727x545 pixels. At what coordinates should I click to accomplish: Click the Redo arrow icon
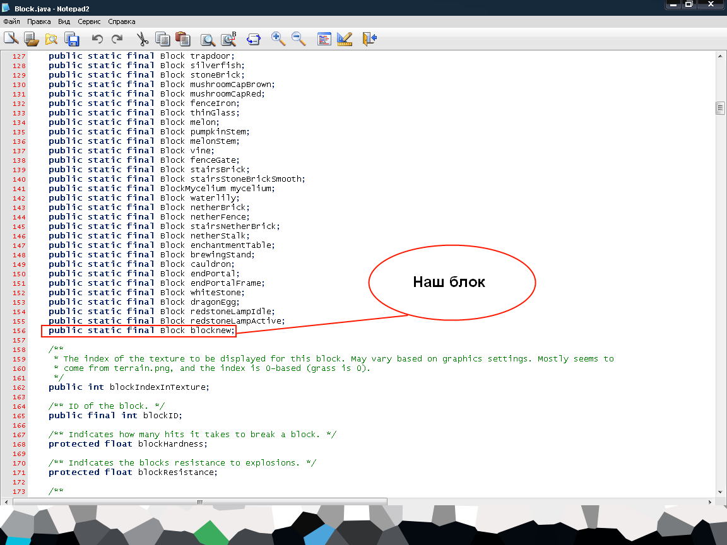(x=117, y=39)
